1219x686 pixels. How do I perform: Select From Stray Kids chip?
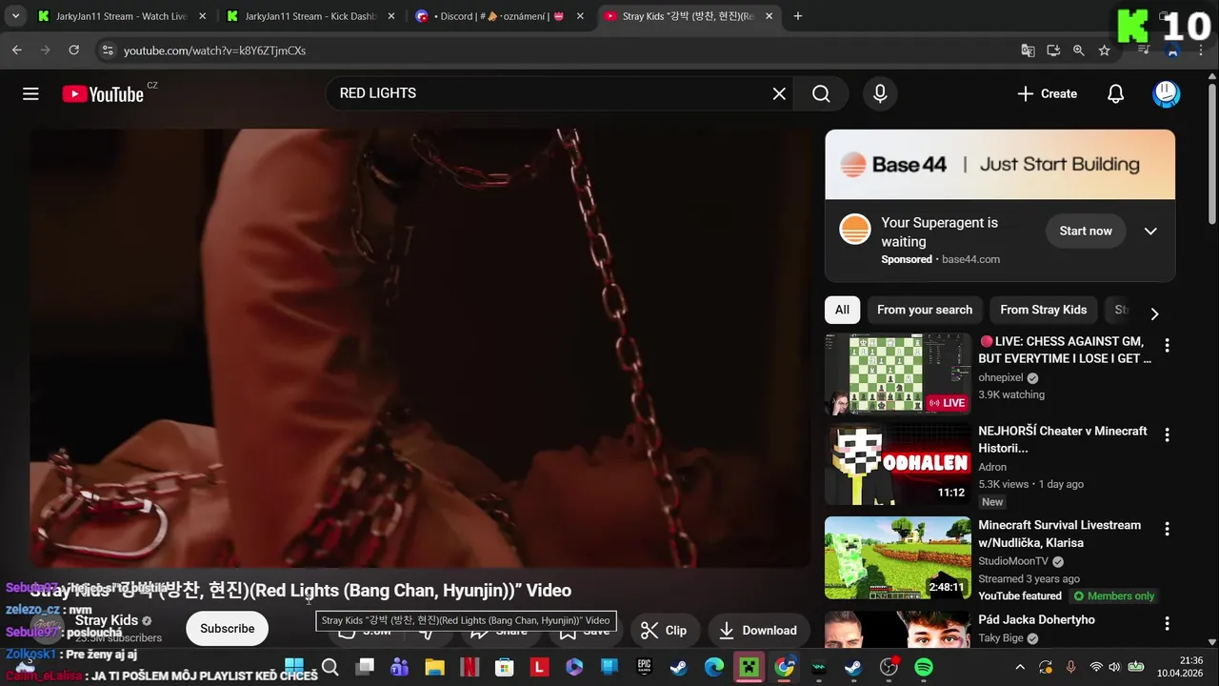[x=1043, y=310]
